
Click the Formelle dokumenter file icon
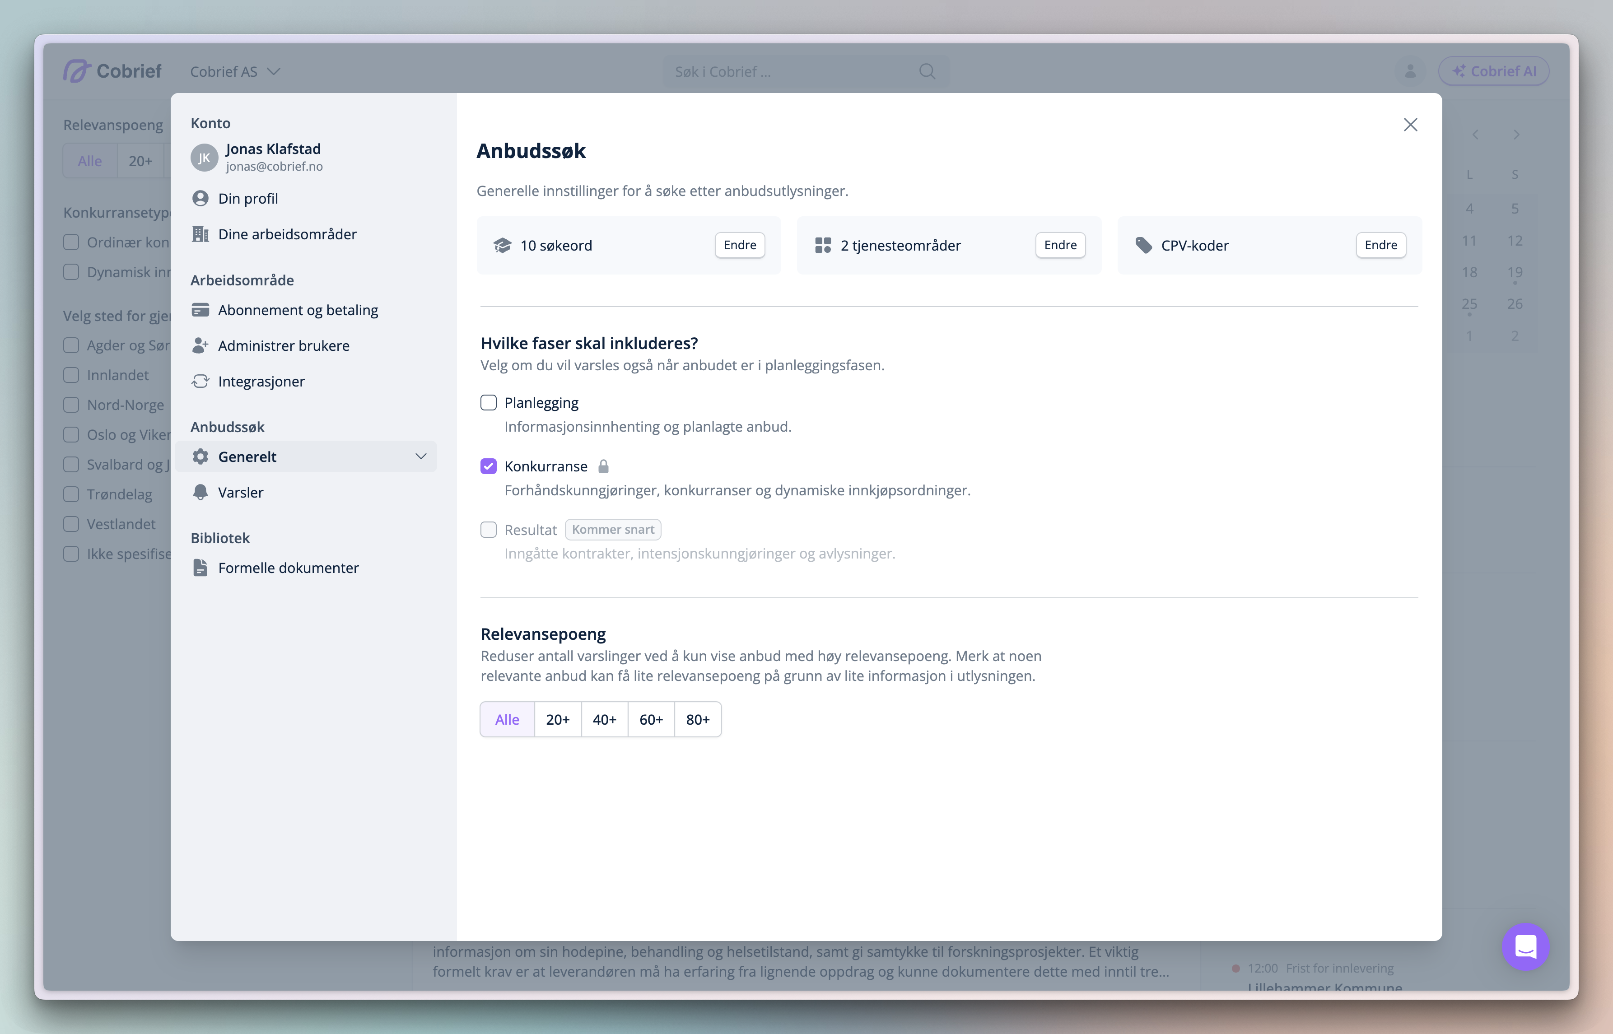click(x=200, y=568)
